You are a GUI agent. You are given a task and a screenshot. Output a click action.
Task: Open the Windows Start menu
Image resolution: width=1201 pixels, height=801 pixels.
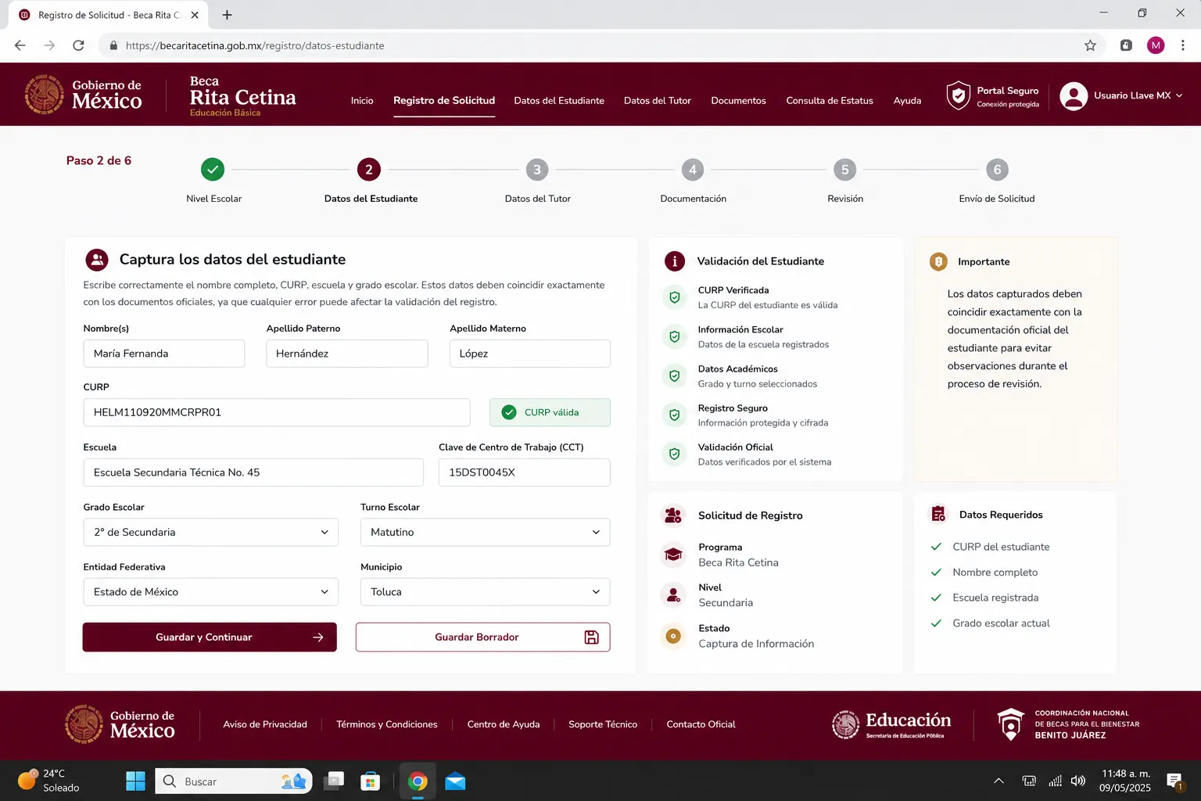[x=135, y=781]
